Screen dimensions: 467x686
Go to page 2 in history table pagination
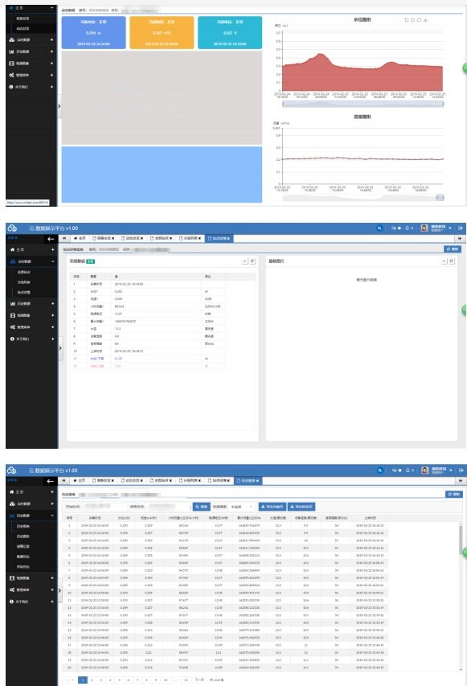pyautogui.click(x=92, y=680)
